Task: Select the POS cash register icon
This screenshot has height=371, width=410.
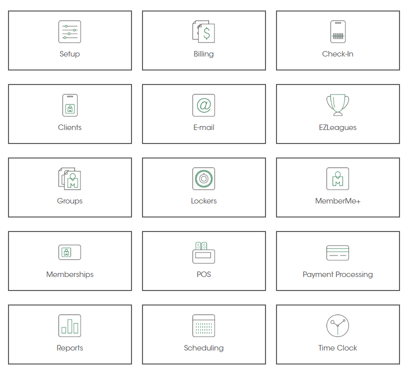Action: pyautogui.click(x=203, y=252)
